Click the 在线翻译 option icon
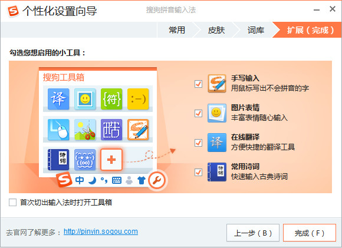342x248 pixels. point(216,143)
